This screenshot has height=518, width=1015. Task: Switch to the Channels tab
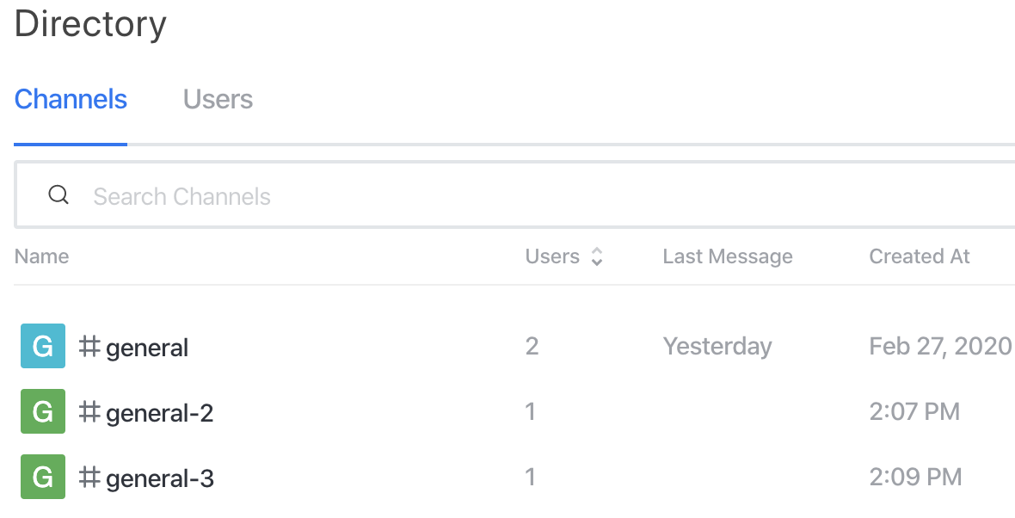pos(71,99)
